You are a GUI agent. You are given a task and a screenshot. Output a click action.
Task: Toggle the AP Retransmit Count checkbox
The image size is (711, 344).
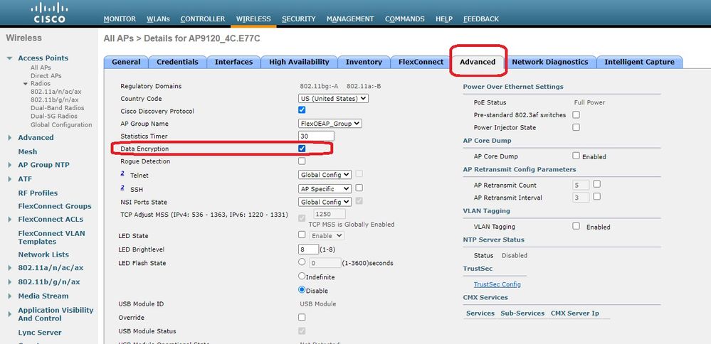596,184
